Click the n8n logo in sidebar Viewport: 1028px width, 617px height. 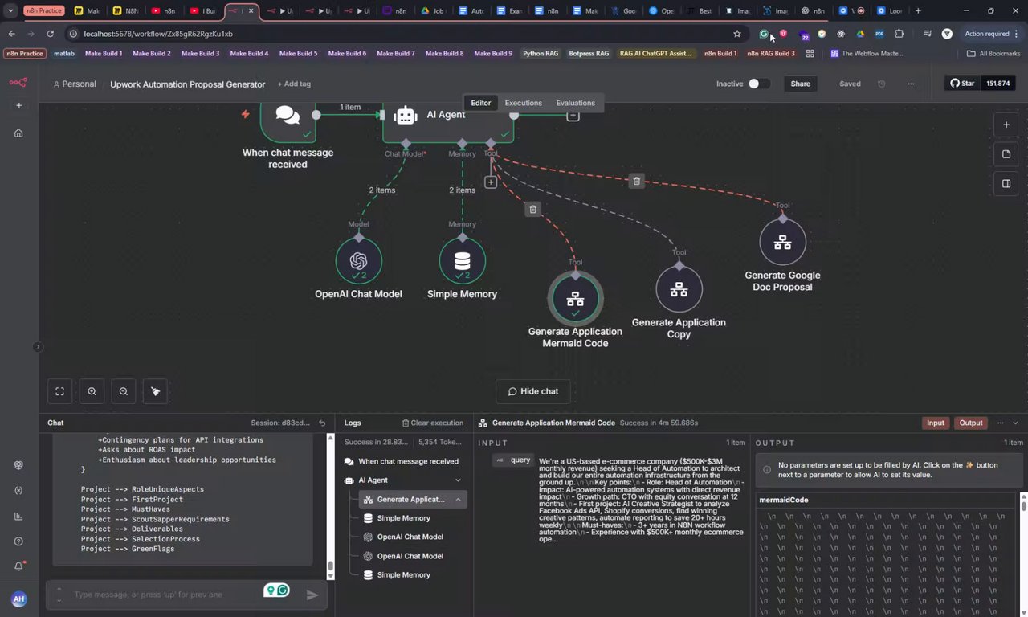pos(18,83)
